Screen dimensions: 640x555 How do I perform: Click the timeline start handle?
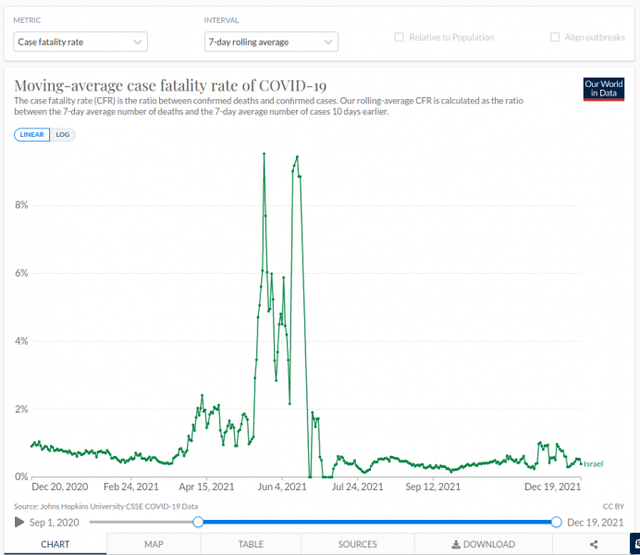pos(198,523)
